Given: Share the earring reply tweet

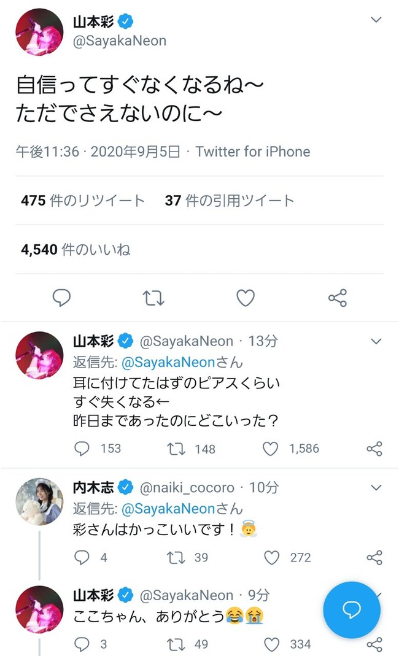Looking at the screenshot, I should (374, 449).
